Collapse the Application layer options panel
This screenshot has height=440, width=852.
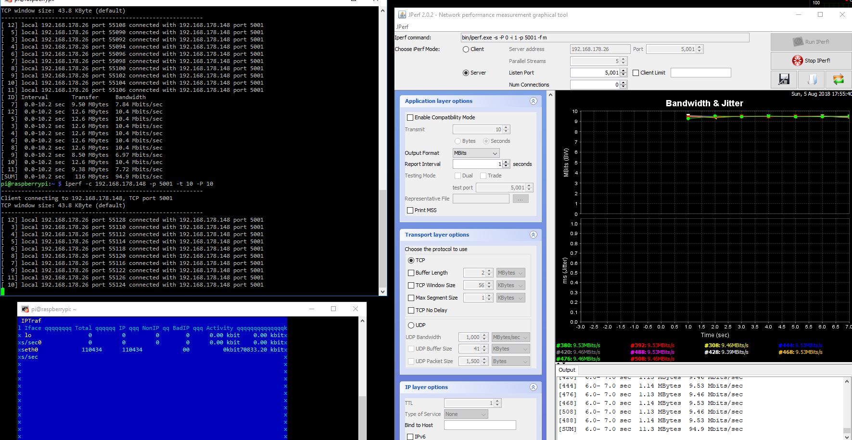click(x=533, y=101)
